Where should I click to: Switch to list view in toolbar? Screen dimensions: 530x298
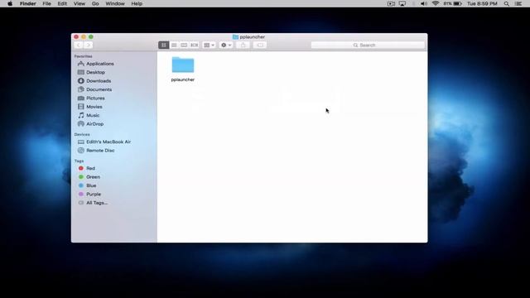174,45
